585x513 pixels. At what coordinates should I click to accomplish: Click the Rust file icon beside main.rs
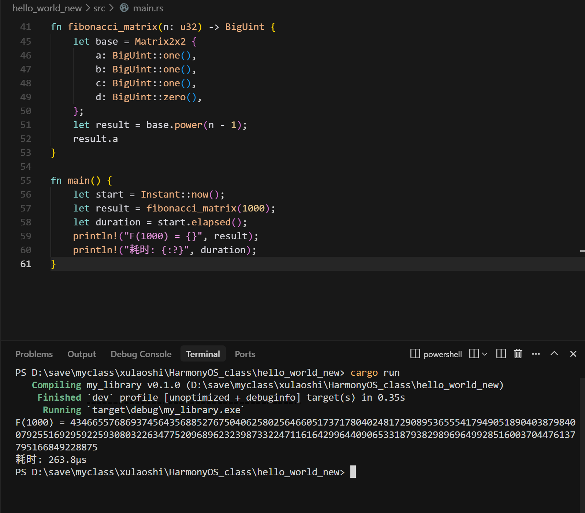click(x=124, y=8)
